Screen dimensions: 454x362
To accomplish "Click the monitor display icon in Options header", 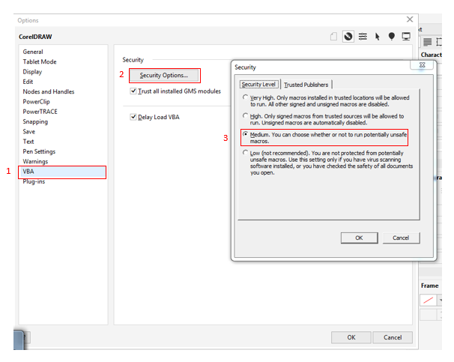I will pos(406,37).
